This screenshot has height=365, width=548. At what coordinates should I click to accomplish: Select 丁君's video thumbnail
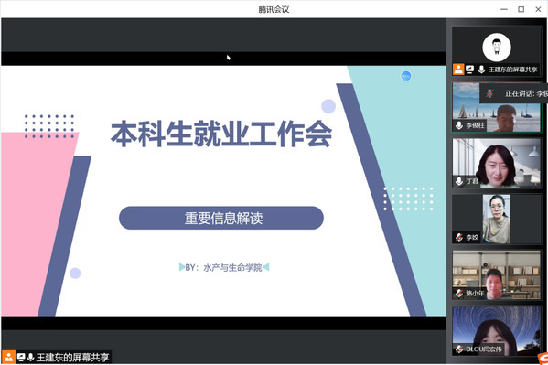pyautogui.click(x=496, y=163)
